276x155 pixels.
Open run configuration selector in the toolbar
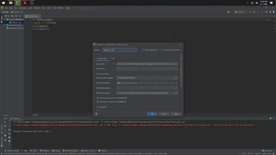[x=241, y=12]
